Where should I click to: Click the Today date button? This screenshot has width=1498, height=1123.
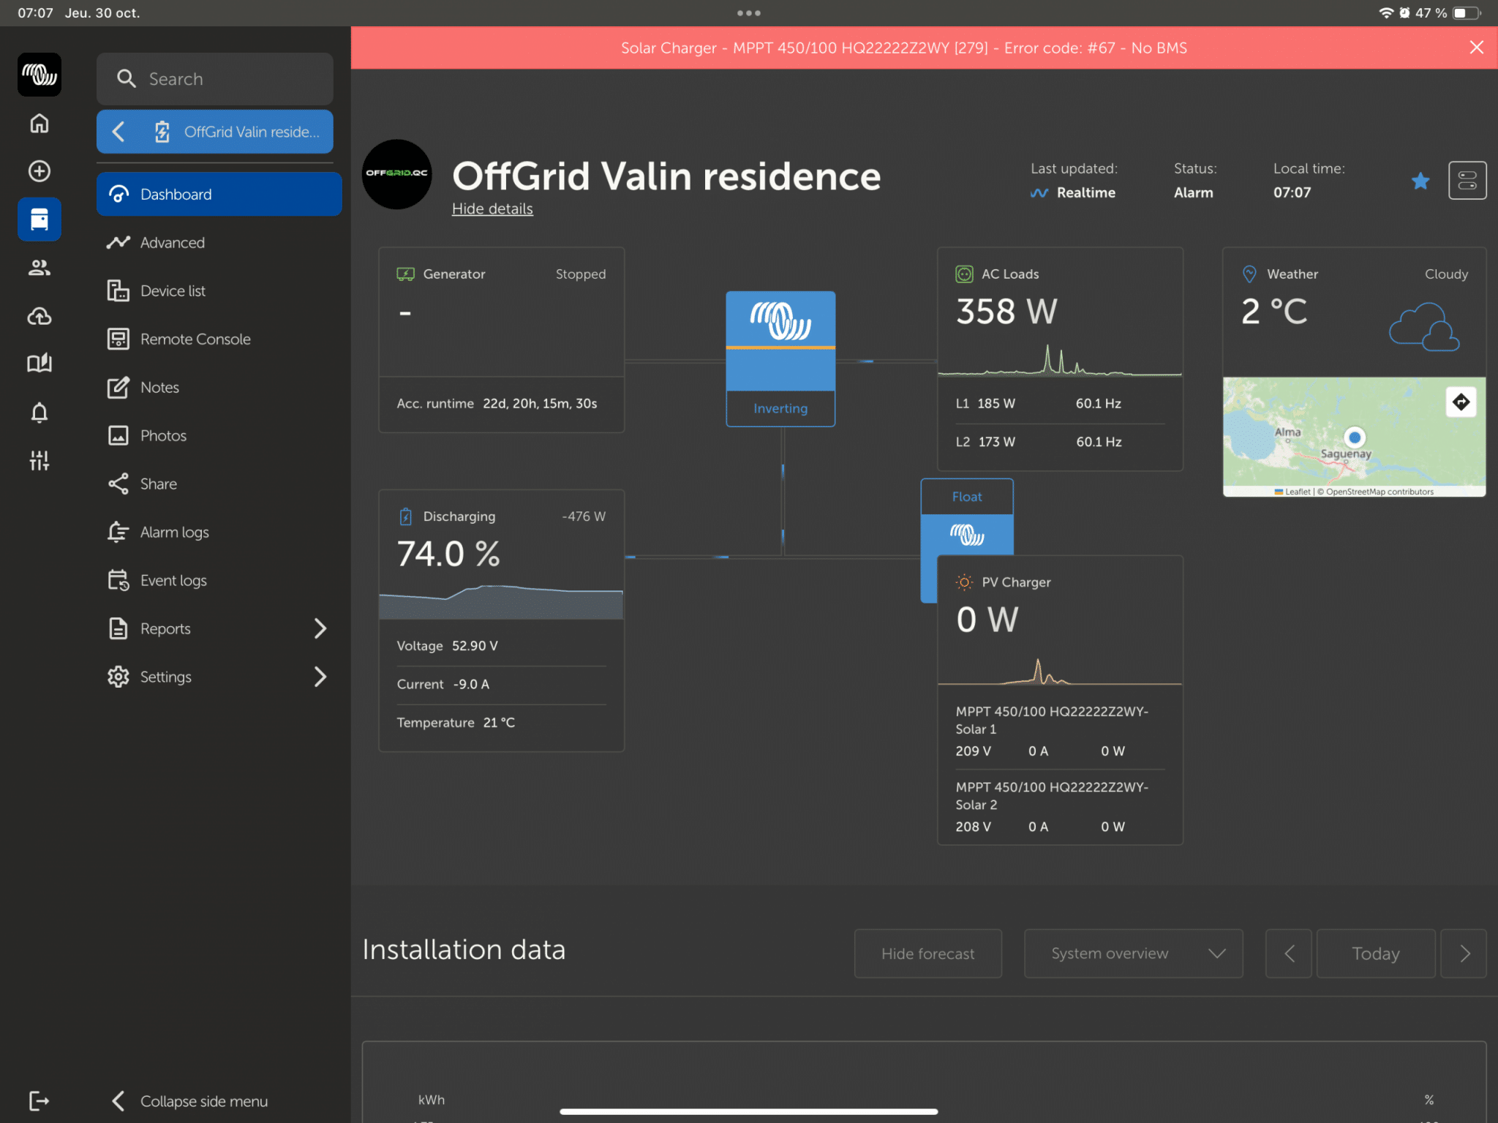tap(1375, 953)
